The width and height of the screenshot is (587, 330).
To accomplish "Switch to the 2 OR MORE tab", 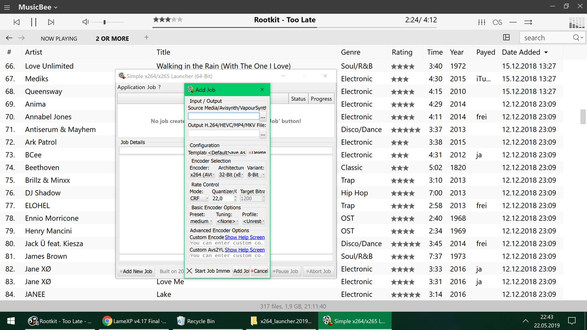I will (112, 38).
